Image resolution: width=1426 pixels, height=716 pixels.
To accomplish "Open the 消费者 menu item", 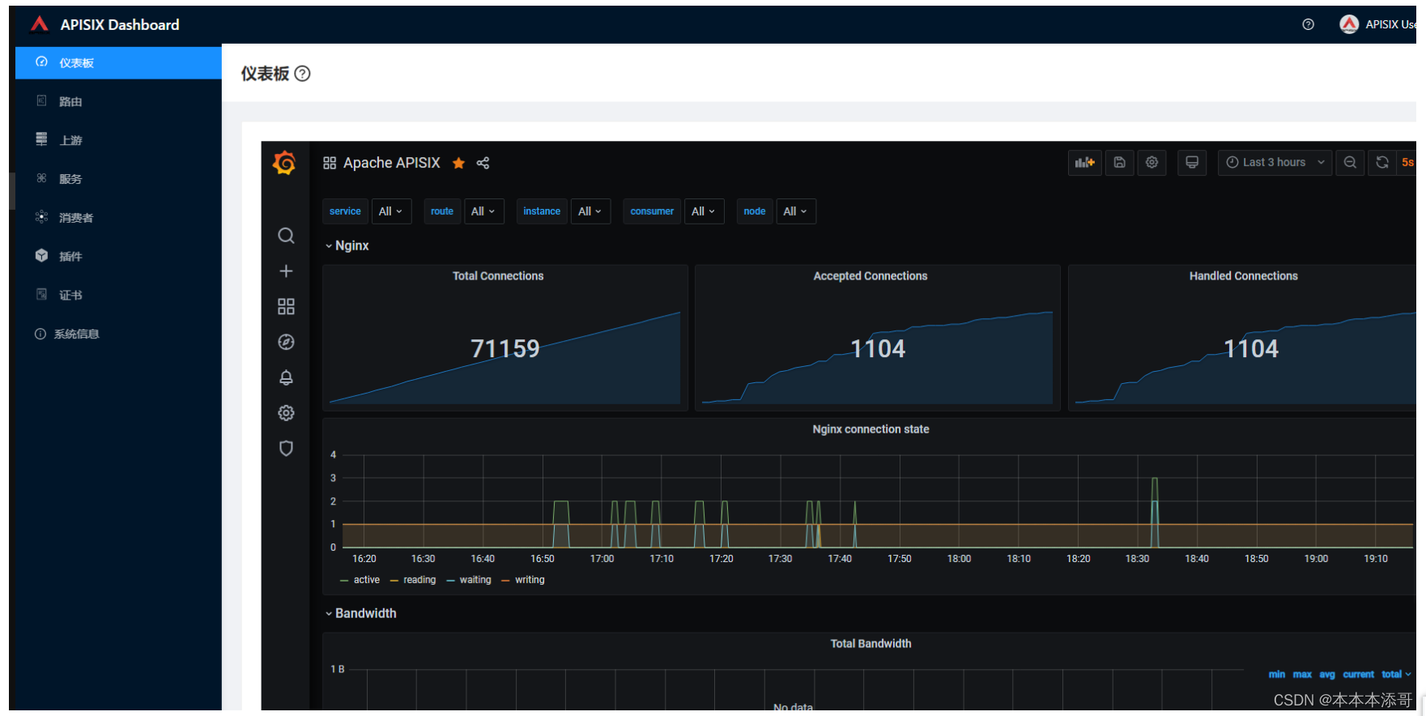I will click(118, 217).
